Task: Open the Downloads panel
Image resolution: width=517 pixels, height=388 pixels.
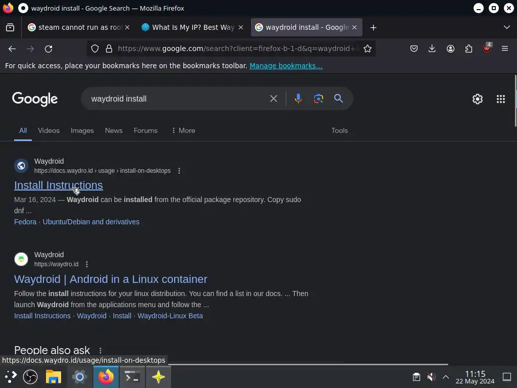Action: tap(432, 49)
